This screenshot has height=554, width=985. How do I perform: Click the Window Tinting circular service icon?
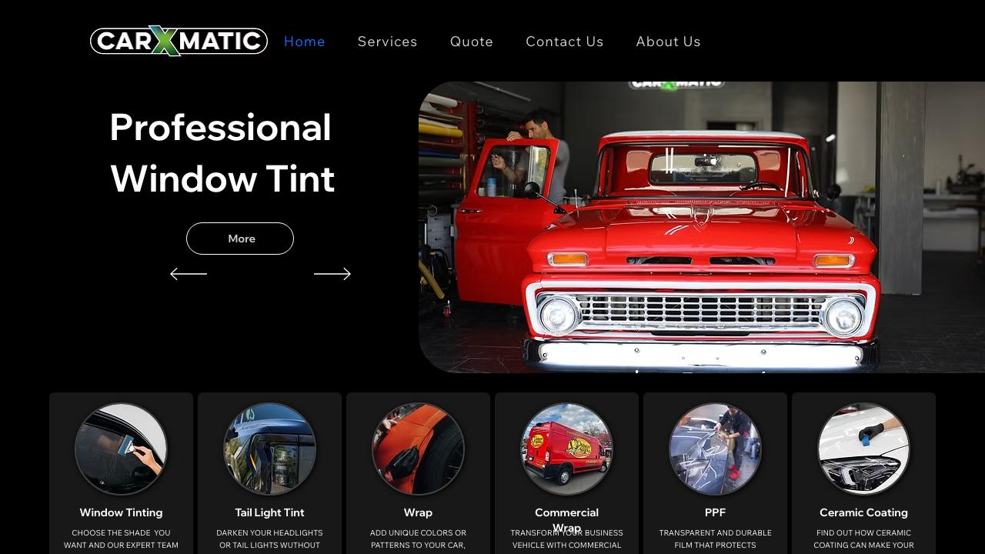click(121, 449)
